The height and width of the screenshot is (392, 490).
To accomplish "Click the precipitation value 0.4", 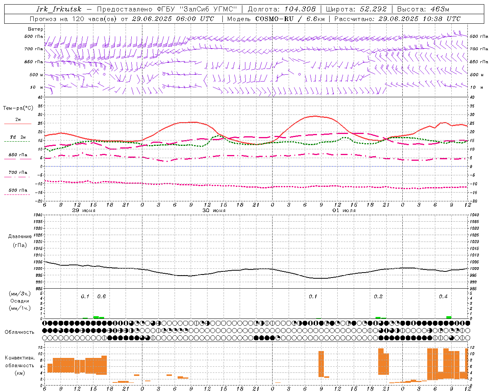I will 443,297.
